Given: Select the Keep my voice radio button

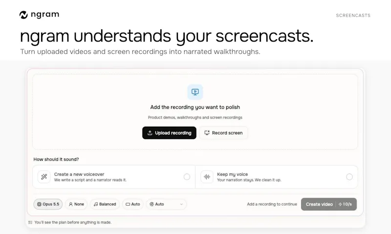Looking at the screenshot, I should click(349, 177).
